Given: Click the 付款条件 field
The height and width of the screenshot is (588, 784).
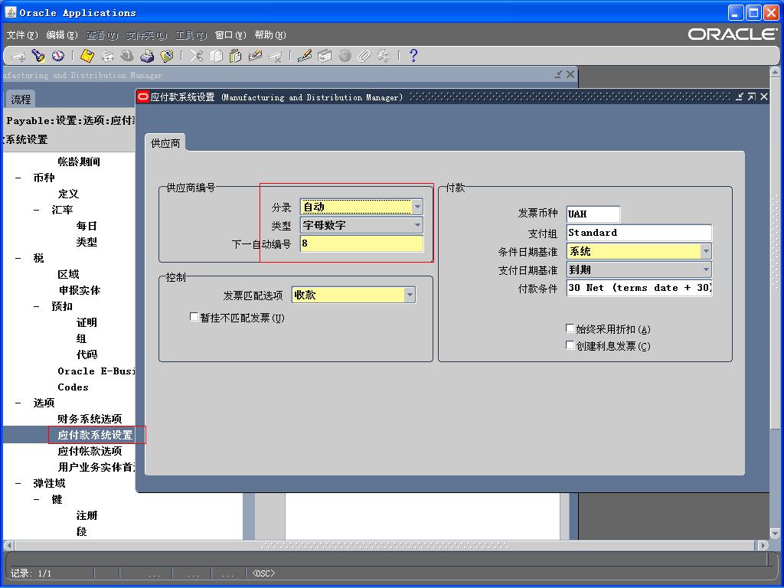Looking at the screenshot, I should (x=639, y=288).
